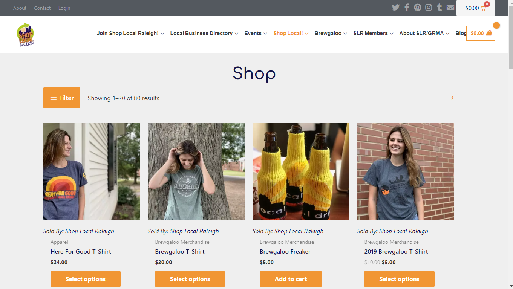Visit the Instagram profile icon
Screen dimensions: 513x289
(x=429, y=8)
